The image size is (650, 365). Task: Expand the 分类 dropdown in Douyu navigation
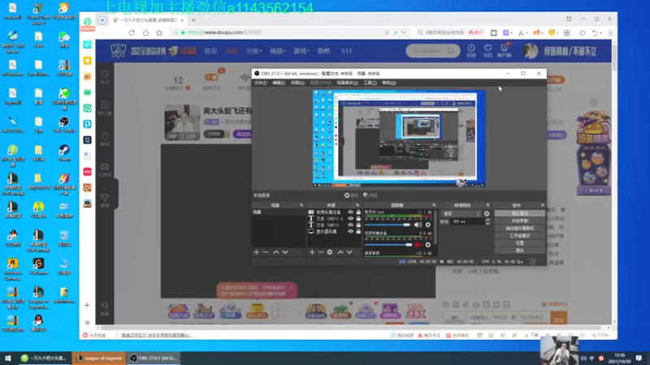click(253, 51)
